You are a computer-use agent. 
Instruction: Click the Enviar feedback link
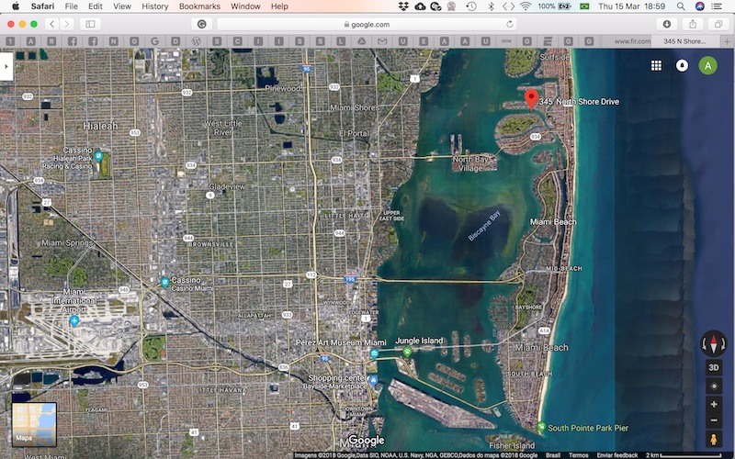pyautogui.click(x=617, y=454)
